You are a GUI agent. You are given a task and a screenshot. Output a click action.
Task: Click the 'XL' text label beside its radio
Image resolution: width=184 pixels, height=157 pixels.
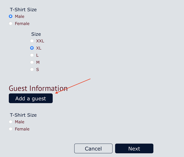pyautogui.click(x=39, y=48)
